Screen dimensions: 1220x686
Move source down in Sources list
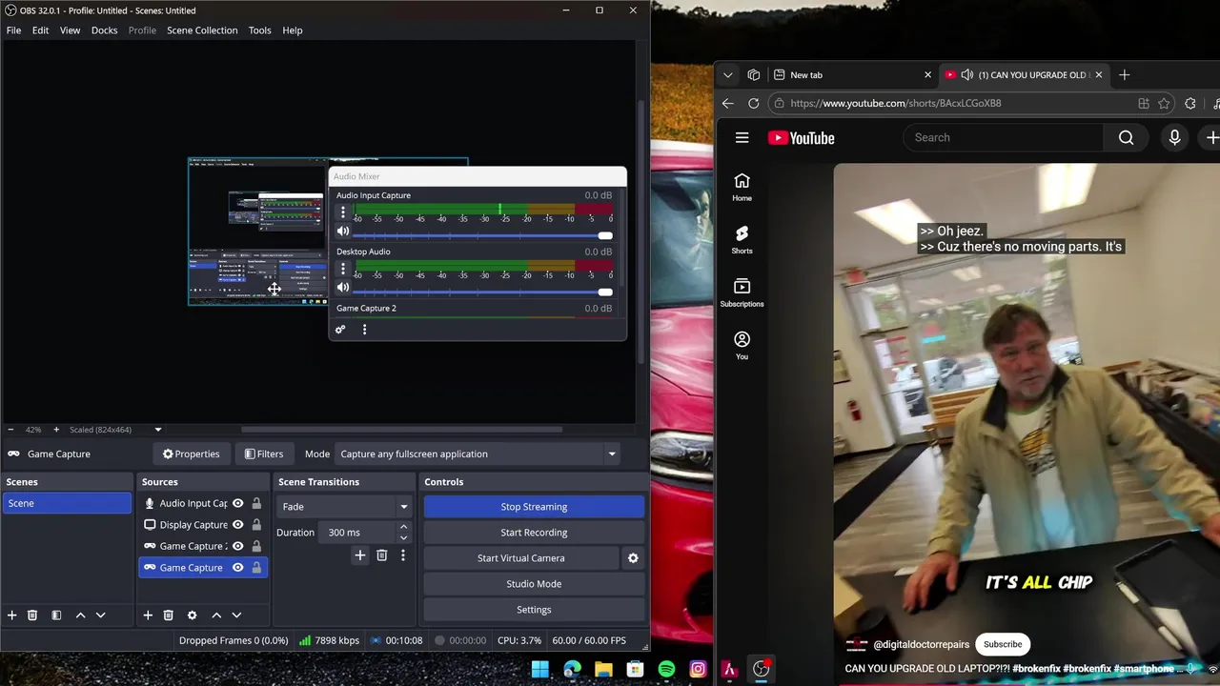coord(236,615)
